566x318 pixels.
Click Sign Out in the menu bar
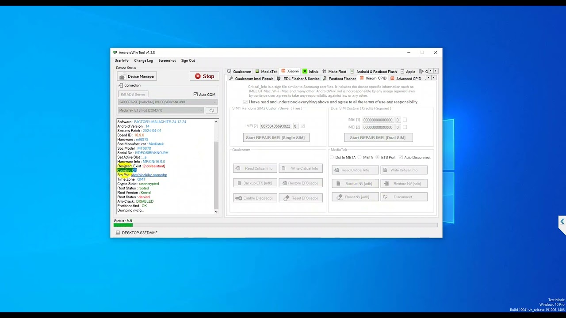(x=188, y=61)
